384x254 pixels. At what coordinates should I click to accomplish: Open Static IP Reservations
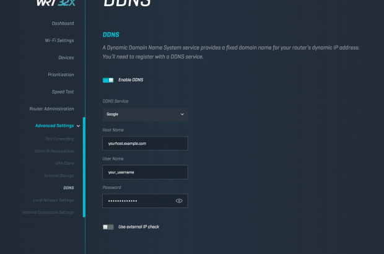point(54,151)
